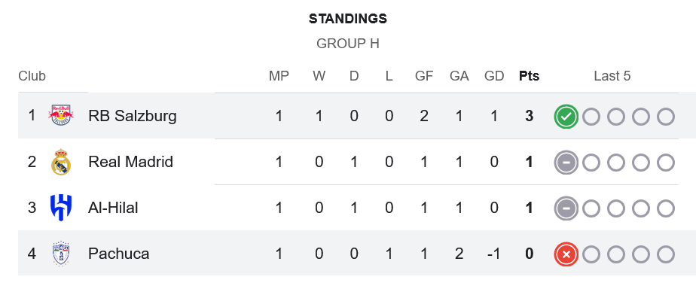
Task: Select the Al-Hilal club name
Action: (x=113, y=208)
